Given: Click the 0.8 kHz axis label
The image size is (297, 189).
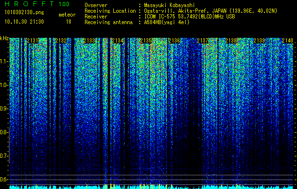Looking at the screenshot, I should [4, 132].
